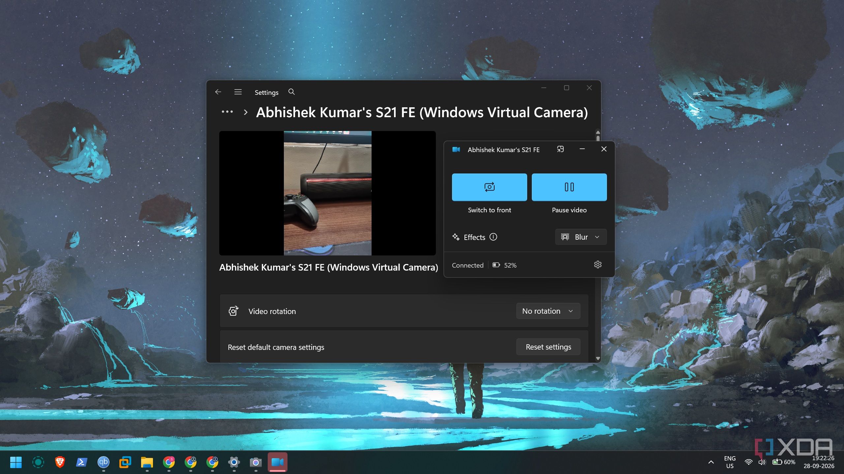Show hidden system tray icons
Viewport: 844px width, 474px height.
tap(711, 462)
